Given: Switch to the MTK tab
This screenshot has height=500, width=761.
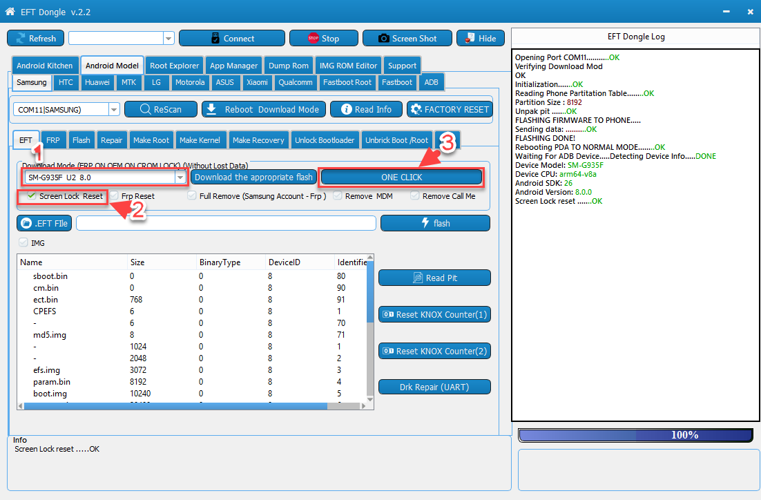Looking at the screenshot, I should [128, 82].
